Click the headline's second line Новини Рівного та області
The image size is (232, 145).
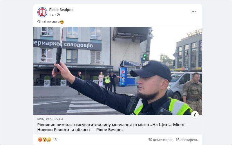[x=64, y=130]
